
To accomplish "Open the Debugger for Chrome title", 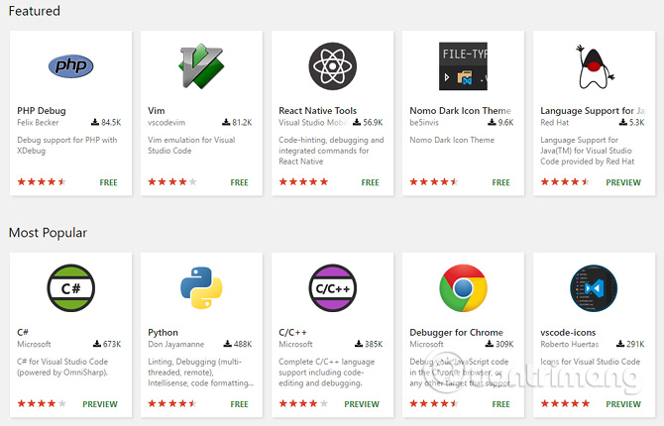I will coord(456,333).
